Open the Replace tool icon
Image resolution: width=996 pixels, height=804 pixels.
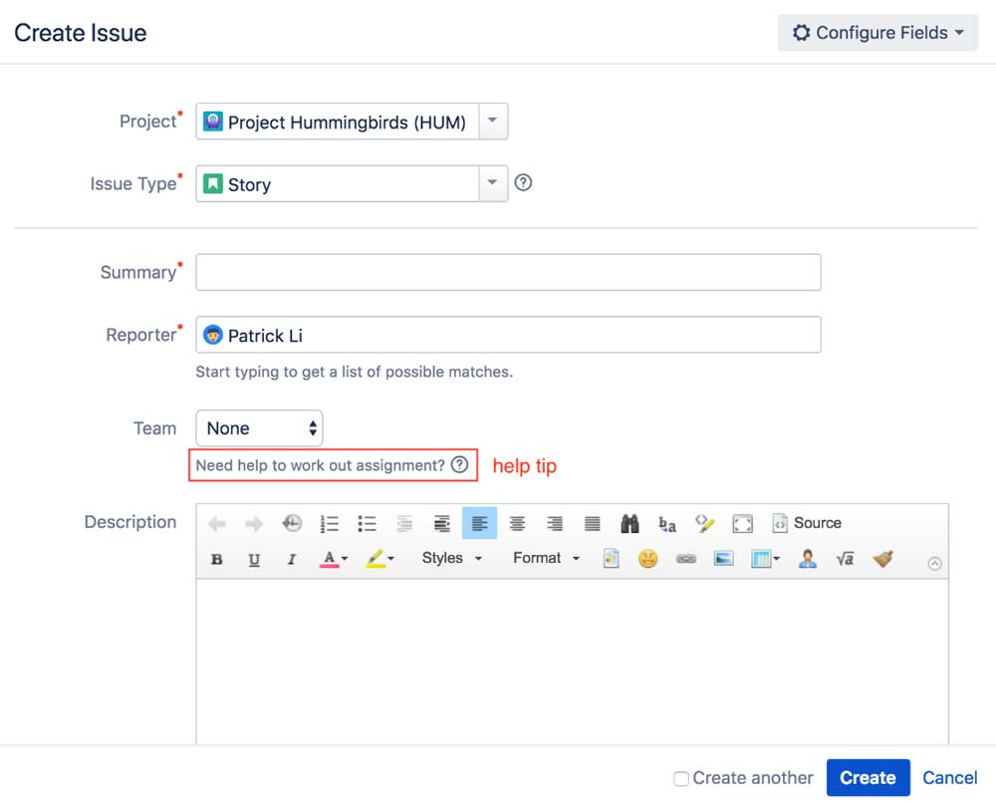click(x=667, y=524)
